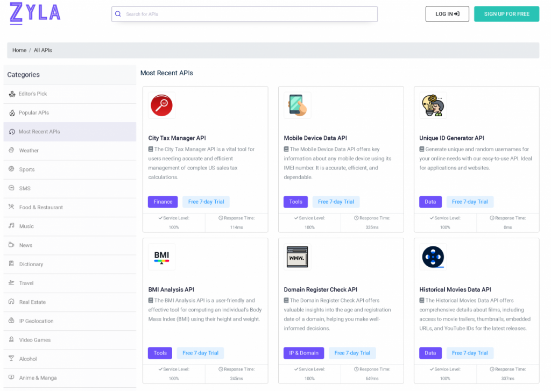
Task: Open City Tax Manager API title
Action: click(x=177, y=138)
